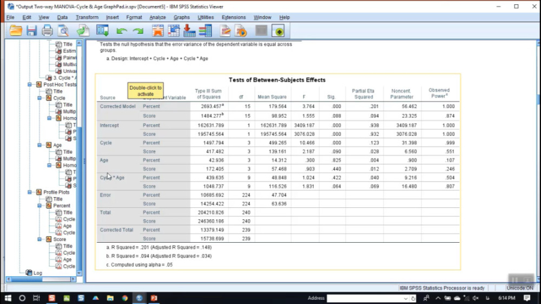
Task: Open Print Preview magnifier icon
Action: tap(64, 31)
